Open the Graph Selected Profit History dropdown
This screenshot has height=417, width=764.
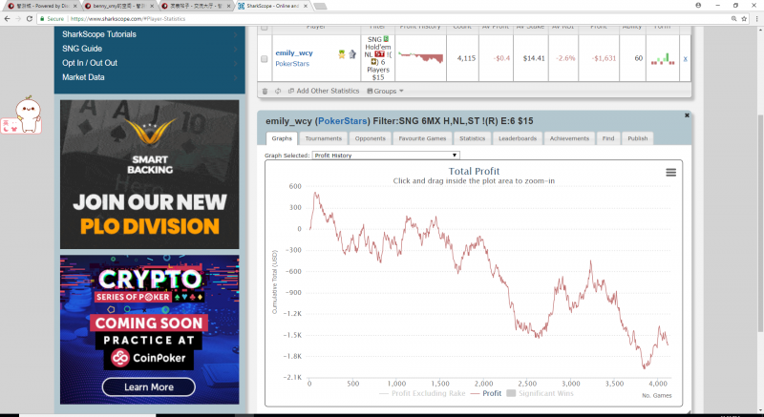tap(386, 155)
